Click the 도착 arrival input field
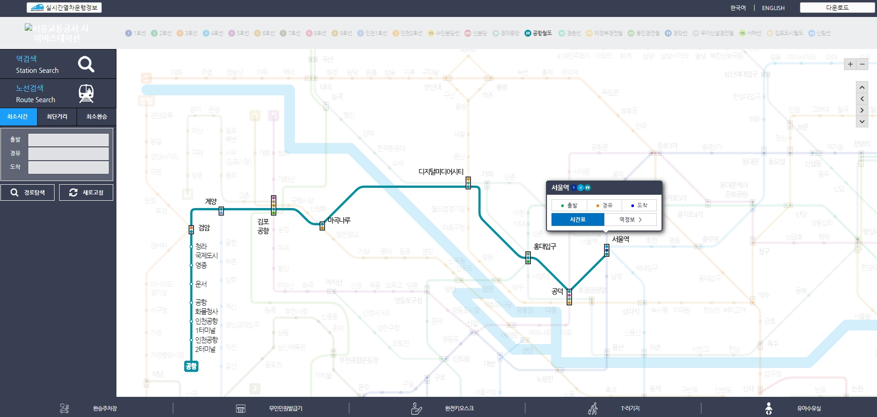 (x=68, y=167)
